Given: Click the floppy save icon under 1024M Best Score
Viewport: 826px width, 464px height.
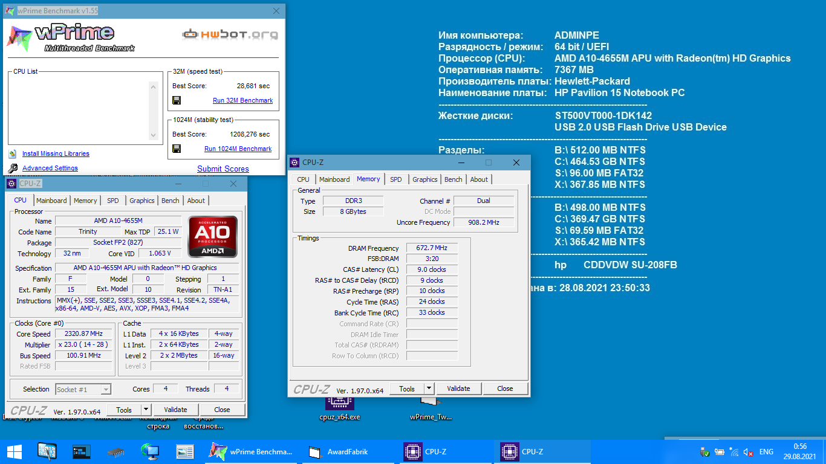Looking at the screenshot, I should coord(177,149).
